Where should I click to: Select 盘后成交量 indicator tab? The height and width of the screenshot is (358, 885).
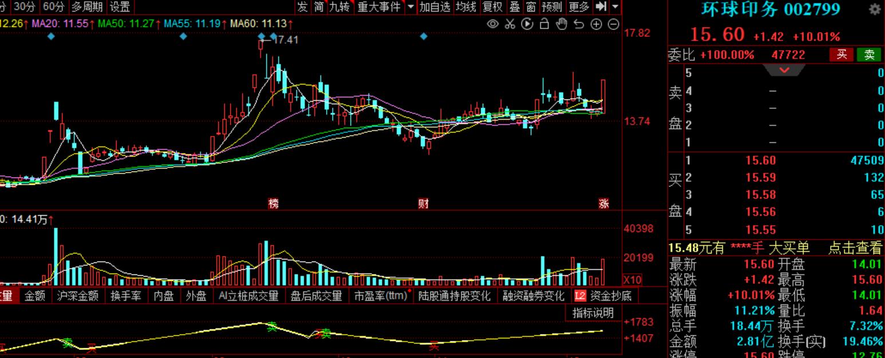tap(316, 296)
